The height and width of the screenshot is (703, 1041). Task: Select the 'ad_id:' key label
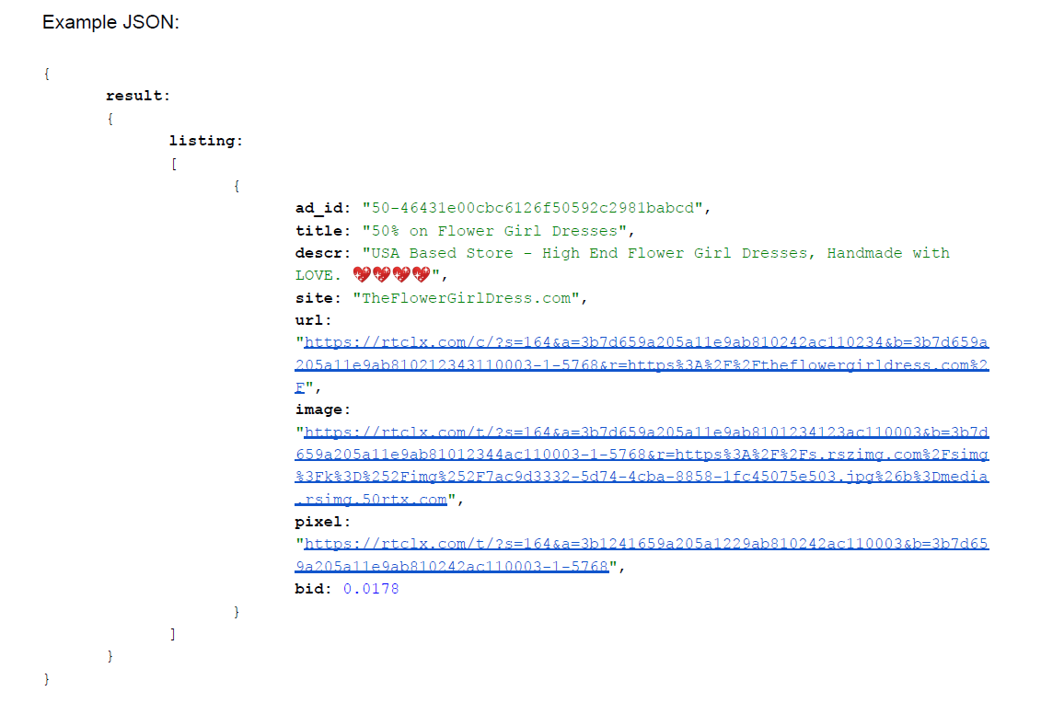click(x=323, y=209)
